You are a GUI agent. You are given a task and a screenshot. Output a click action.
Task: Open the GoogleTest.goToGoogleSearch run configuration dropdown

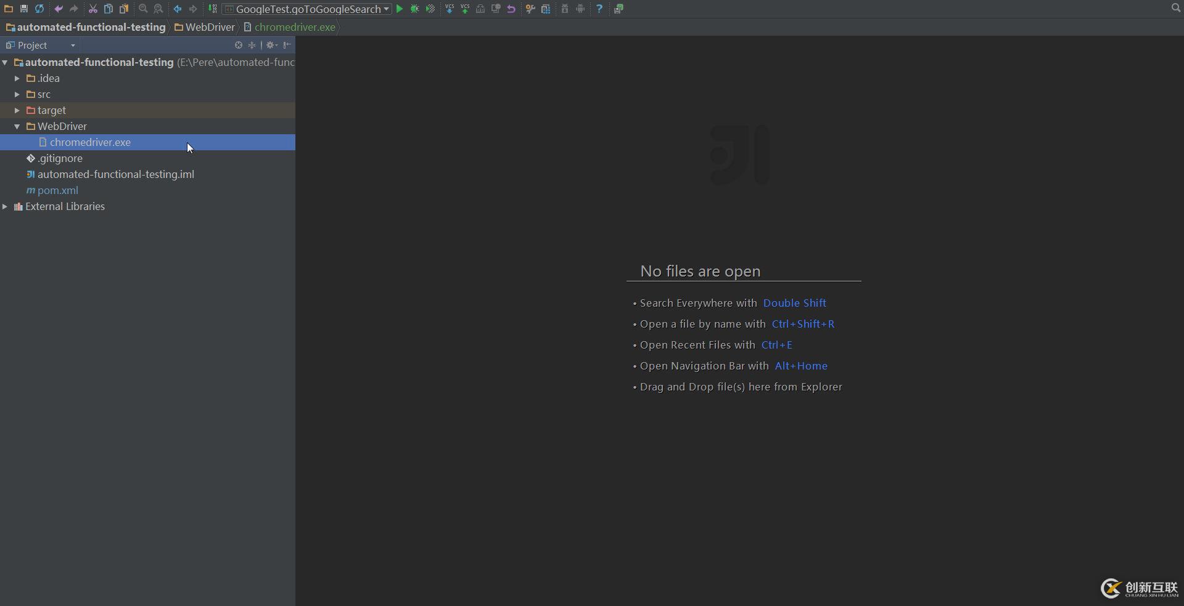point(306,9)
